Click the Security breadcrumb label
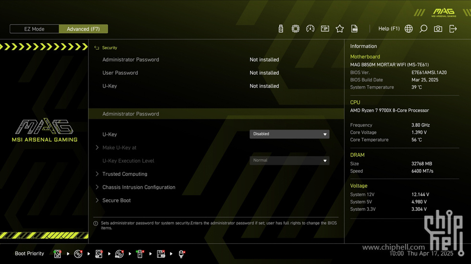Viewport: 471px width, 264px height. click(110, 48)
